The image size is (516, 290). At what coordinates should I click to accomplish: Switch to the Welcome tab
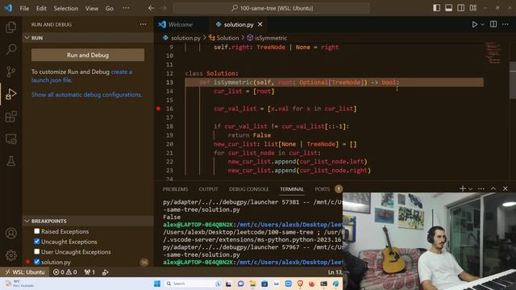pyautogui.click(x=181, y=24)
